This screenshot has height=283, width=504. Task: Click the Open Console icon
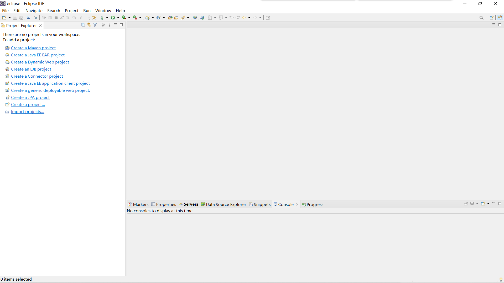[x=483, y=204]
